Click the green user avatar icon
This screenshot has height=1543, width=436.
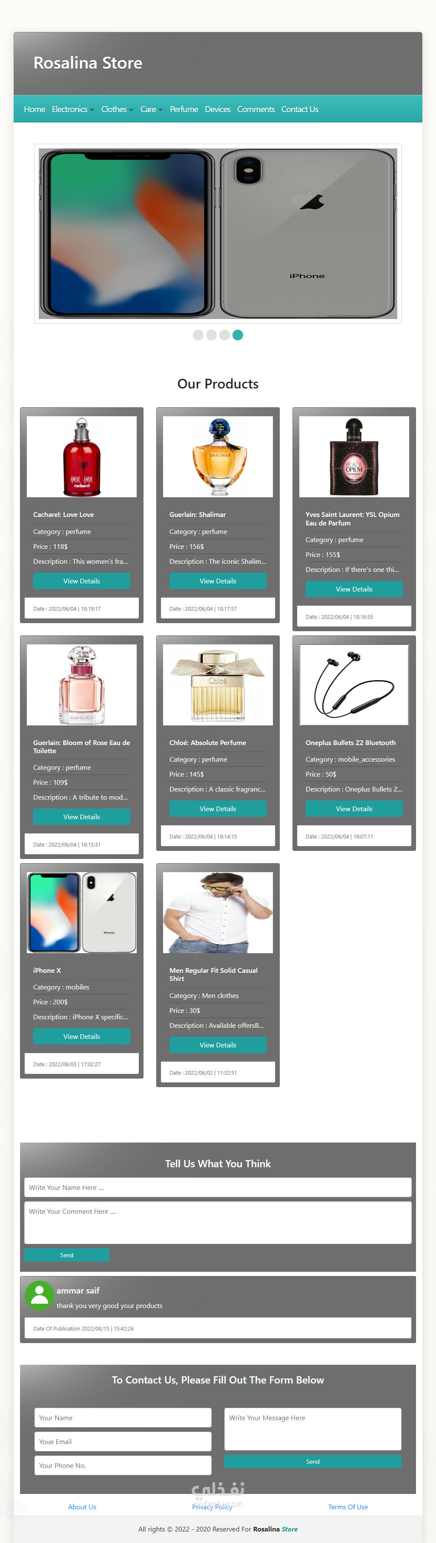[x=40, y=1296]
